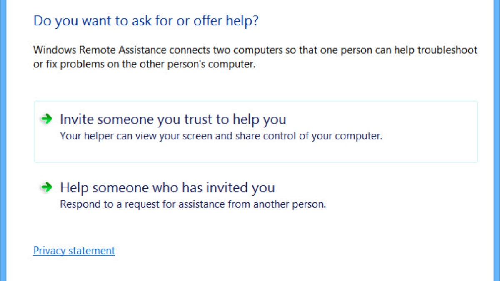Open the Privacy statement link
The width and height of the screenshot is (500, 281).
pyautogui.click(x=74, y=251)
